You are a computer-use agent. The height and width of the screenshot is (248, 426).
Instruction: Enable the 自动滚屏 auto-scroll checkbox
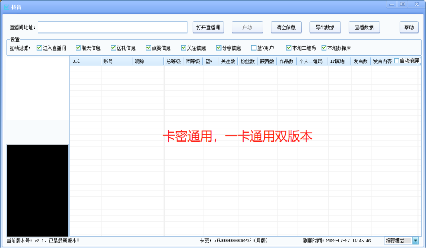pyautogui.click(x=397, y=61)
